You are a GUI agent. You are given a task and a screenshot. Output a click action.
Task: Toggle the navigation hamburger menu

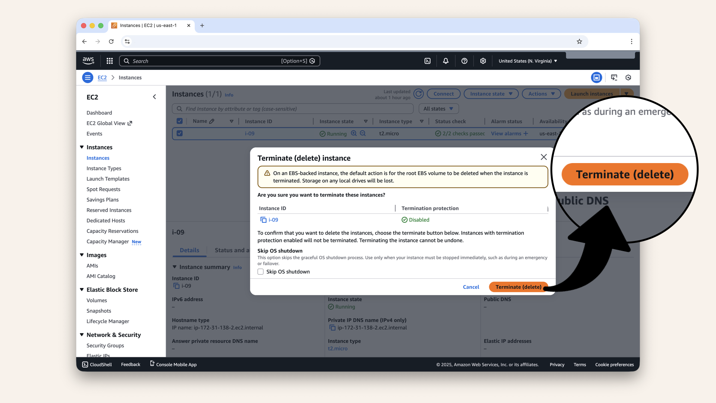pyautogui.click(x=88, y=78)
